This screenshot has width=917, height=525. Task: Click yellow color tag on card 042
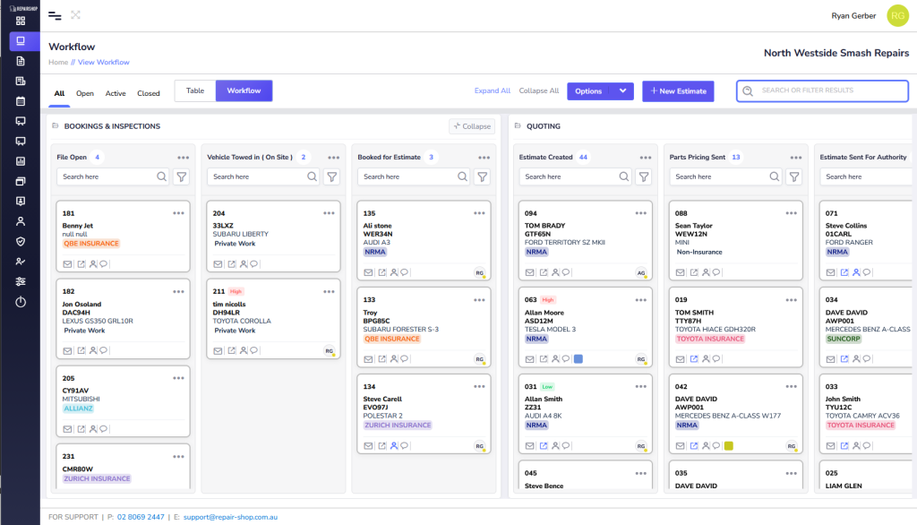[x=729, y=446]
